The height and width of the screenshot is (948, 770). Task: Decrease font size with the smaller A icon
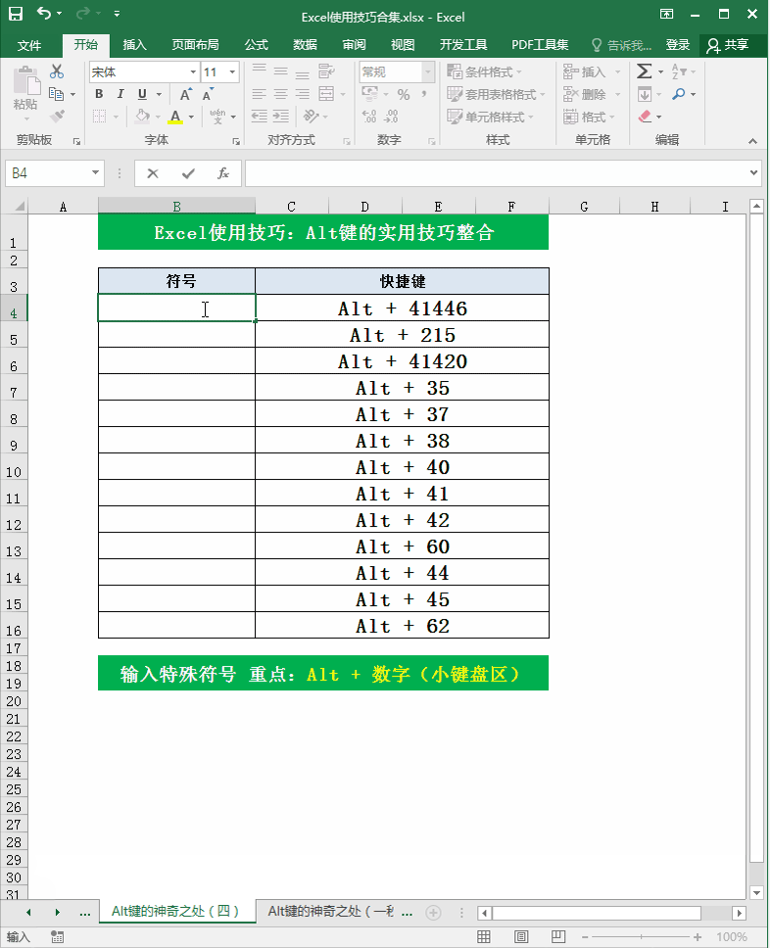click(x=208, y=94)
